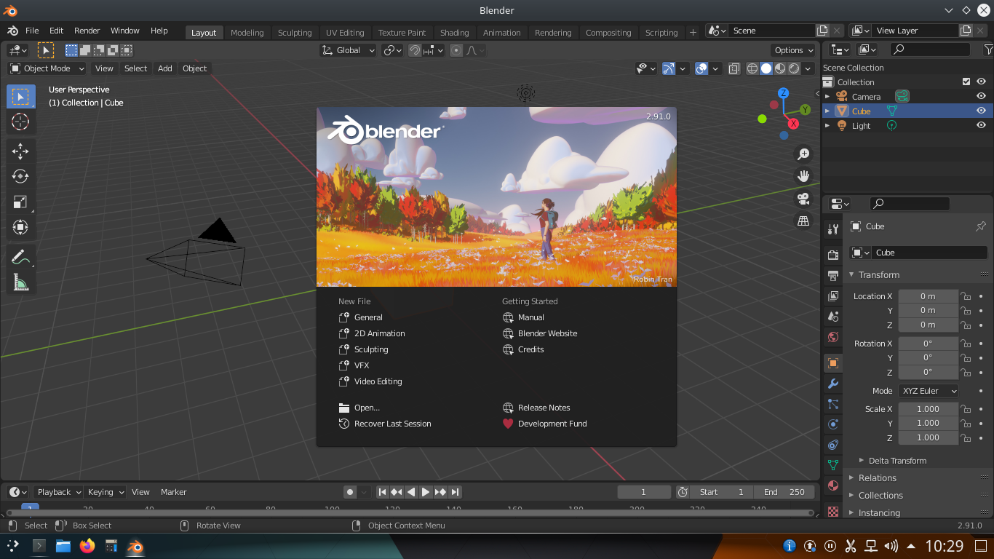This screenshot has width=994, height=559.
Task: Select the Rotate tool in the toolbar
Action: click(x=20, y=176)
